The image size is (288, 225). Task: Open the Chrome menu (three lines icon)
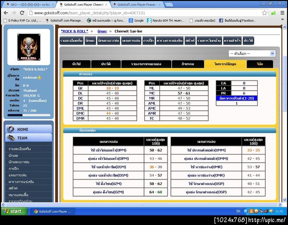(x=282, y=13)
